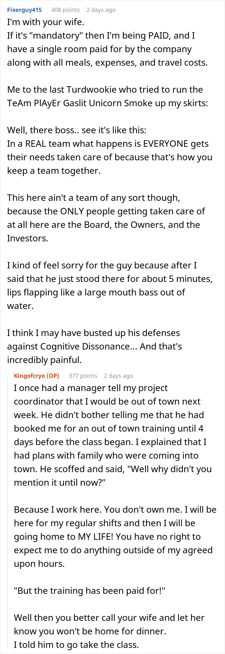225x654 pixels.
Task: Click the "I once had a manager" paragraph
Action: pos(113,435)
